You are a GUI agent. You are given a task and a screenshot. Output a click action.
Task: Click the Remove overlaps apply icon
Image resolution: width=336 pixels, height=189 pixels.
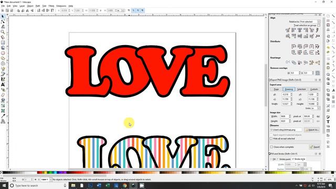point(318,73)
